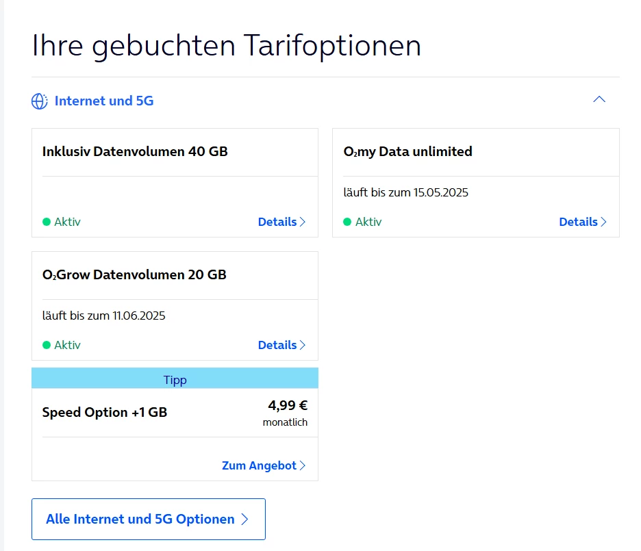Click green Aktiv status dot for O2 Grow Datenvolumen
Image resolution: width=641 pixels, height=551 pixels.
(47, 345)
